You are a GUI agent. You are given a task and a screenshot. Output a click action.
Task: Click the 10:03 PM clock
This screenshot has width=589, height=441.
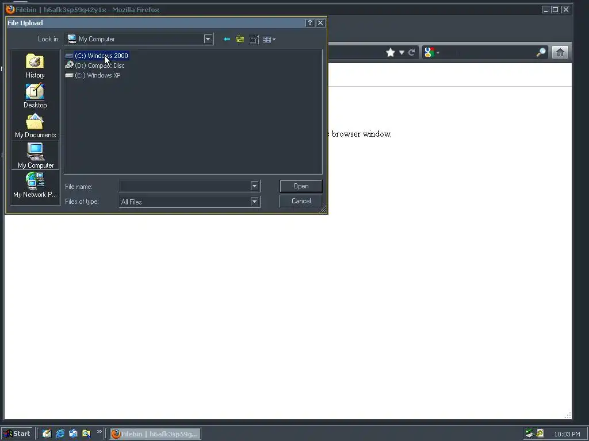click(x=567, y=434)
